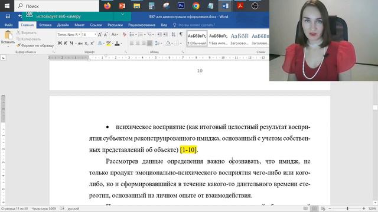378x212 pixels.
Task: Decrease font size with the small A icon
Action: pyautogui.click(x=106, y=35)
